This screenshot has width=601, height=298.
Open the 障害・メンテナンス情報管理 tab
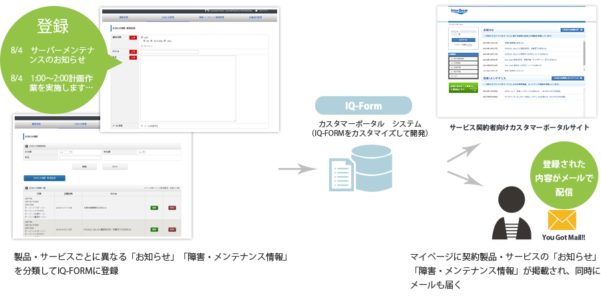pyautogui.click(x=212, y=17)
